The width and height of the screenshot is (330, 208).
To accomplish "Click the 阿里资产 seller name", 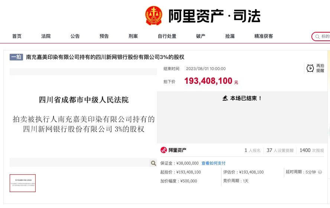I will [177, 150].
